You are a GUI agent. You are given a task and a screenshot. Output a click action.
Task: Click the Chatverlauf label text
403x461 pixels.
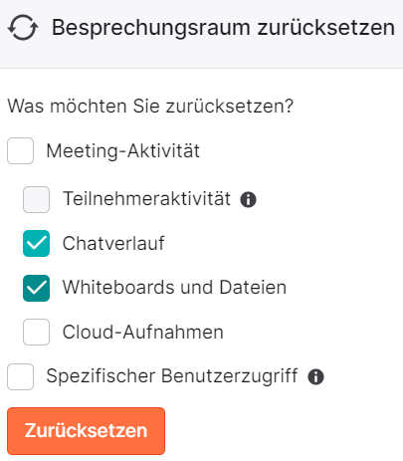coord(113,243)
